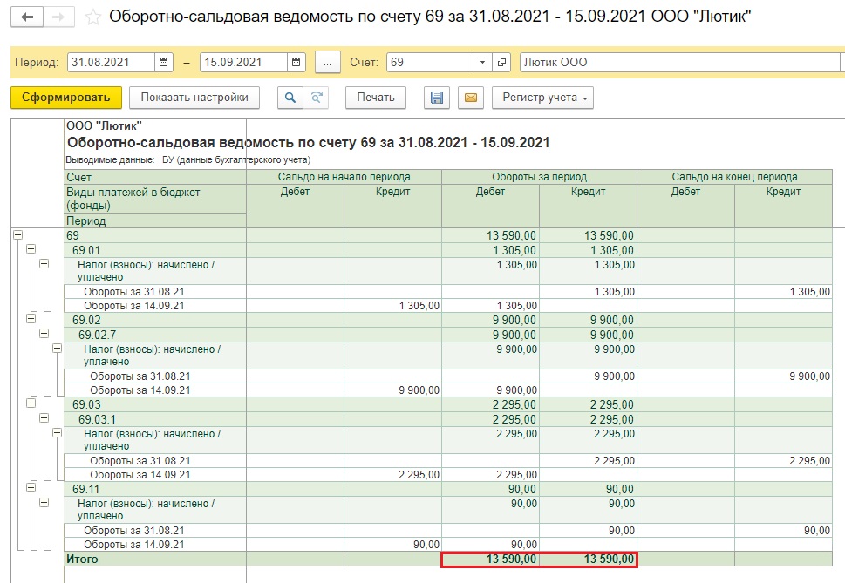Viewport: 845px width, 583px height.
Task: Click the Печать button
Action: click(376, 98)
